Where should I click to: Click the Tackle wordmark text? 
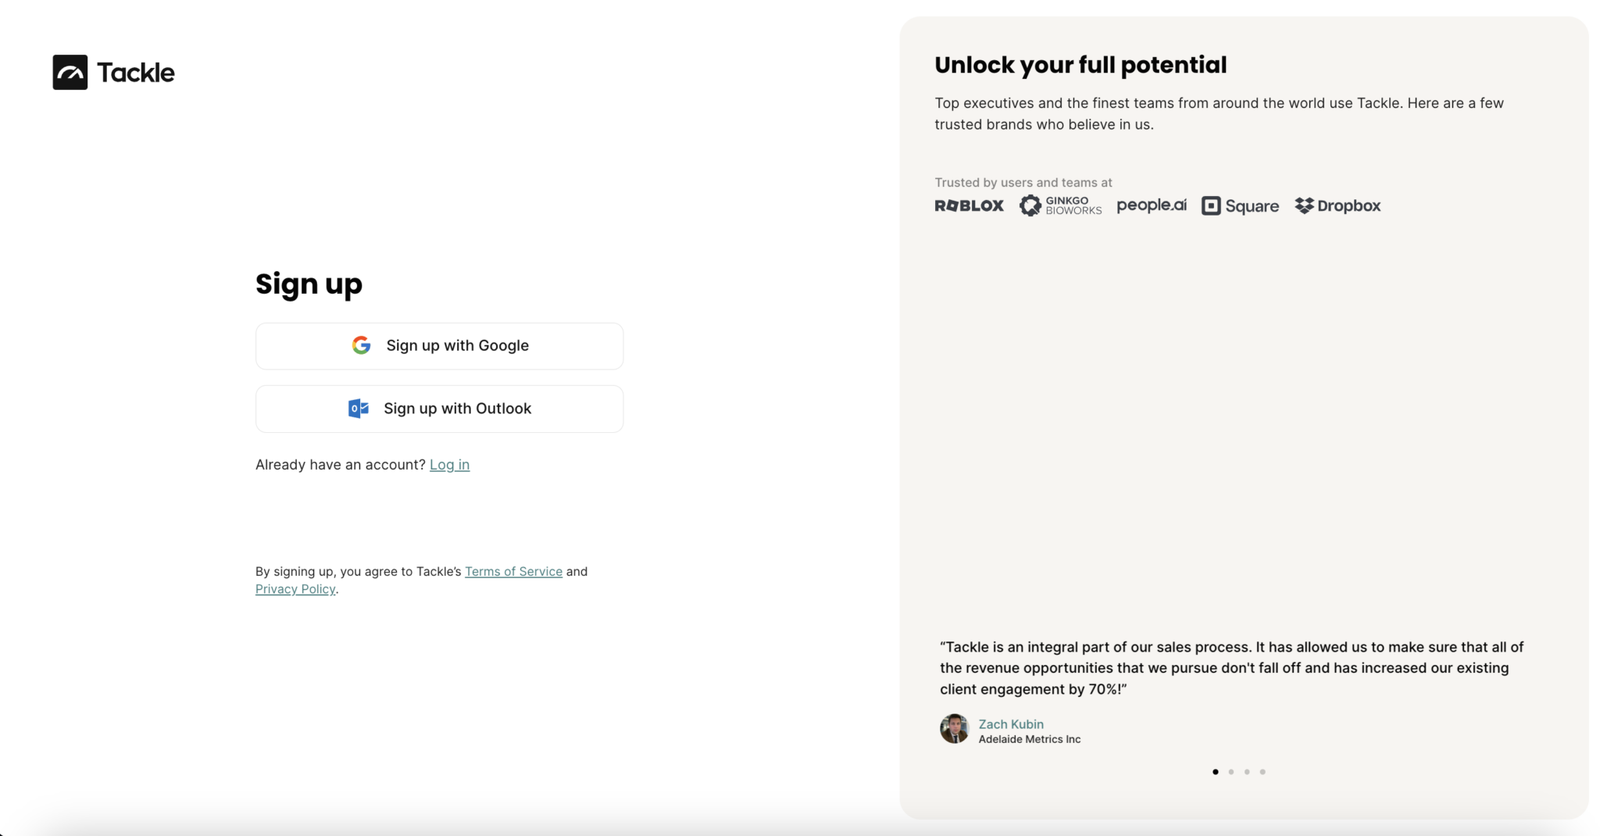pos(136,73)
